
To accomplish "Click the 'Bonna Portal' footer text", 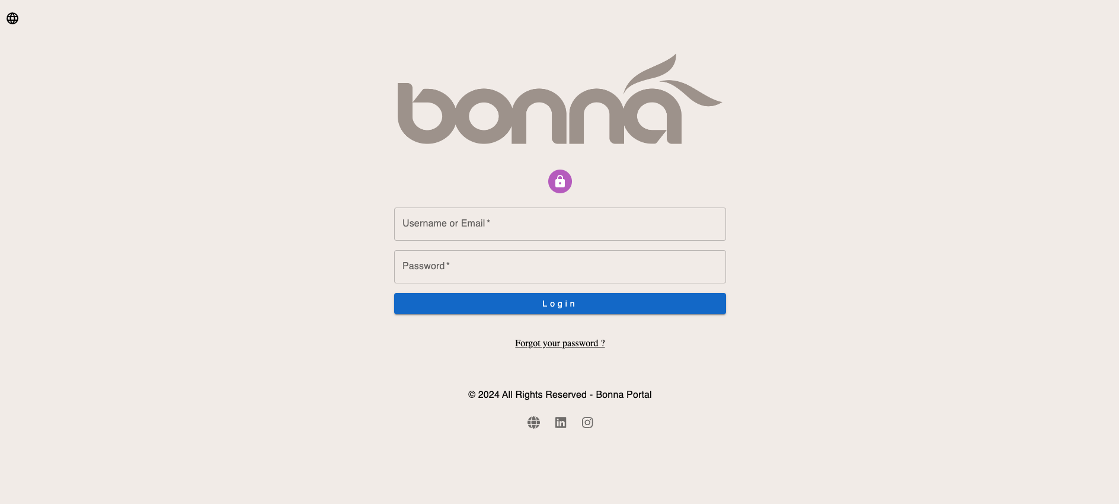I will [624, 395].
